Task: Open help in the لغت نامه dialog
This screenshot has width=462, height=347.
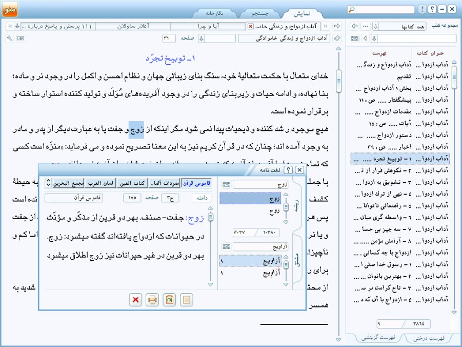Action: pyautogui.click(x=288, y=170)
